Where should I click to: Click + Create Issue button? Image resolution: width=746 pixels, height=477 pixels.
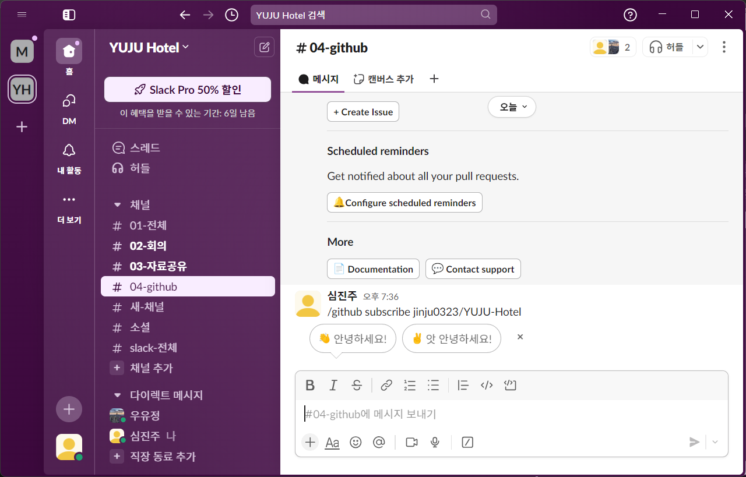point(363,112)
